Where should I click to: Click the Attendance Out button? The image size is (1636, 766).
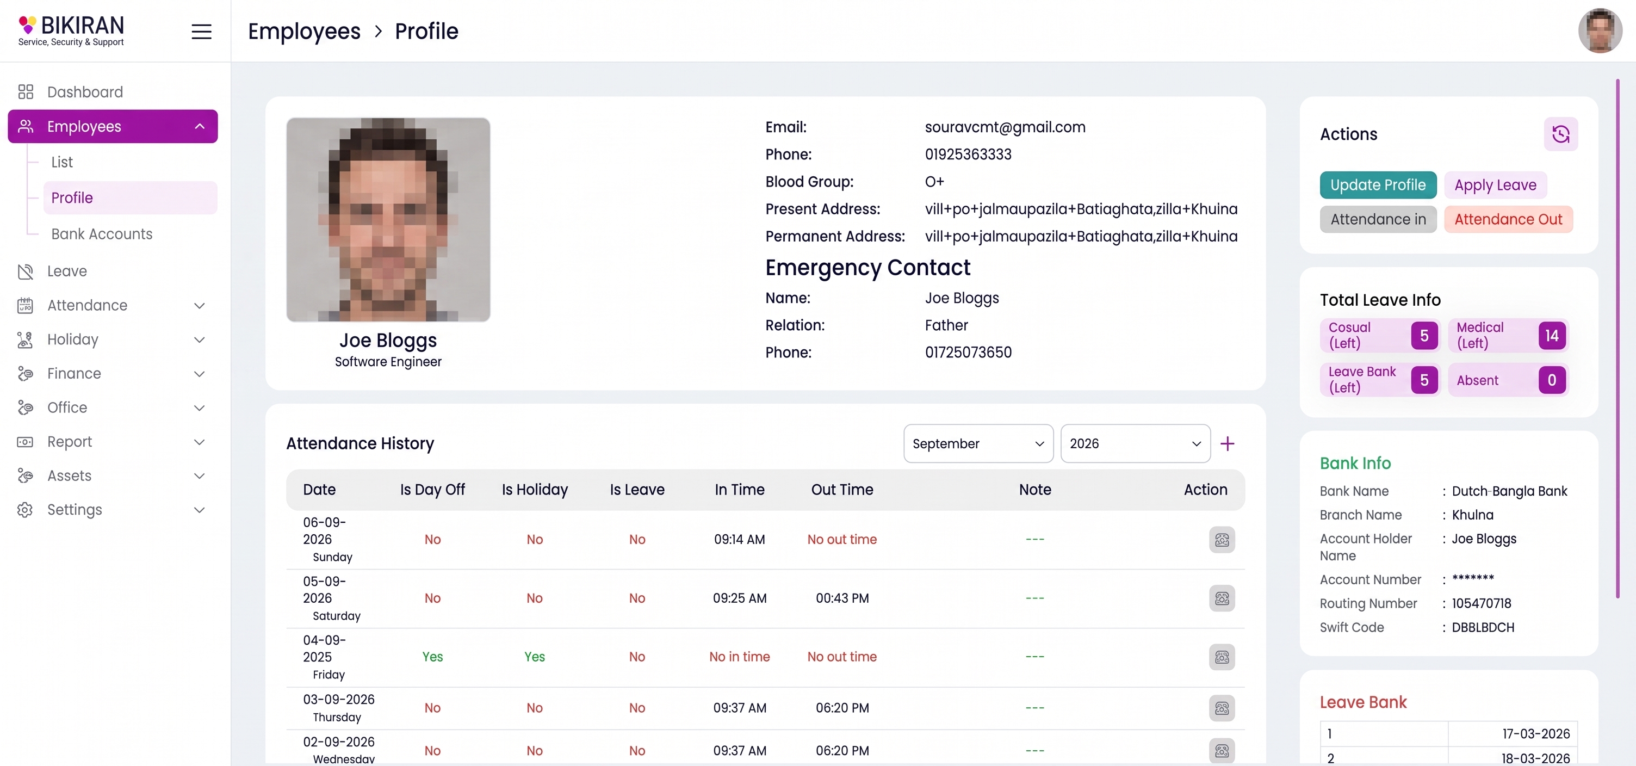coord(1508,219)
